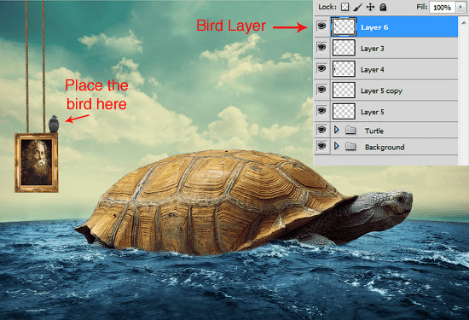469x320 pixels.
Task: Click the lock transparent pixels icon
Action: 345,7
